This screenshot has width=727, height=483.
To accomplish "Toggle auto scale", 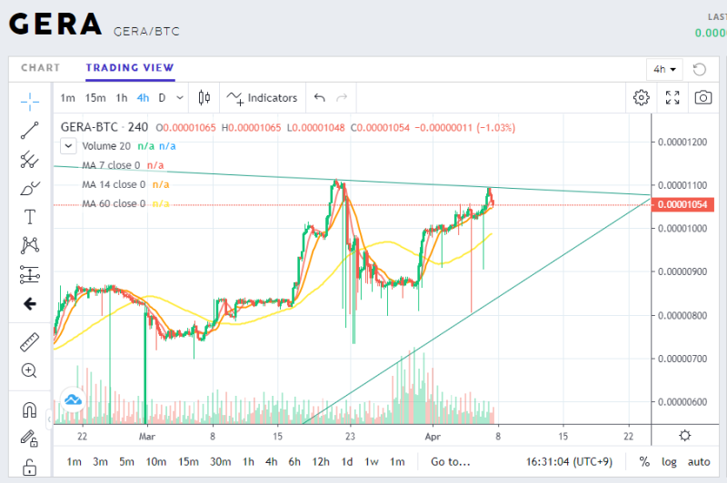I will pyautogui.click(x=699, y=462).
